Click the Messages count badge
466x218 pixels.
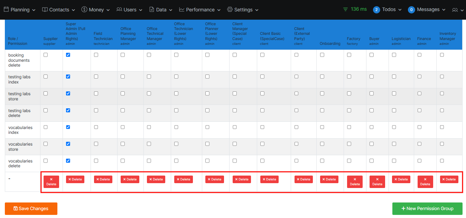pos(411,10)
